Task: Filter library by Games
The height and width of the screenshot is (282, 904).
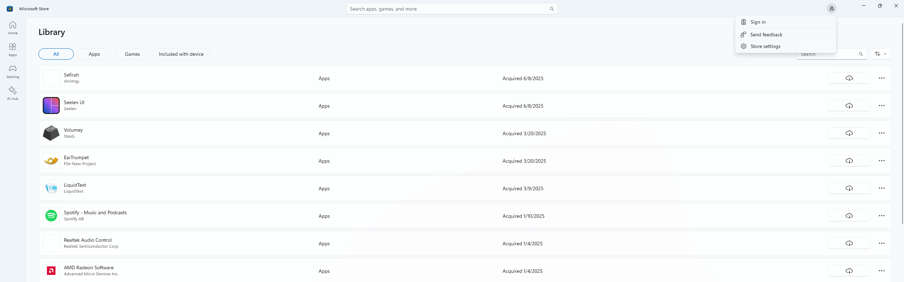Action: click(x=132, y=54)
